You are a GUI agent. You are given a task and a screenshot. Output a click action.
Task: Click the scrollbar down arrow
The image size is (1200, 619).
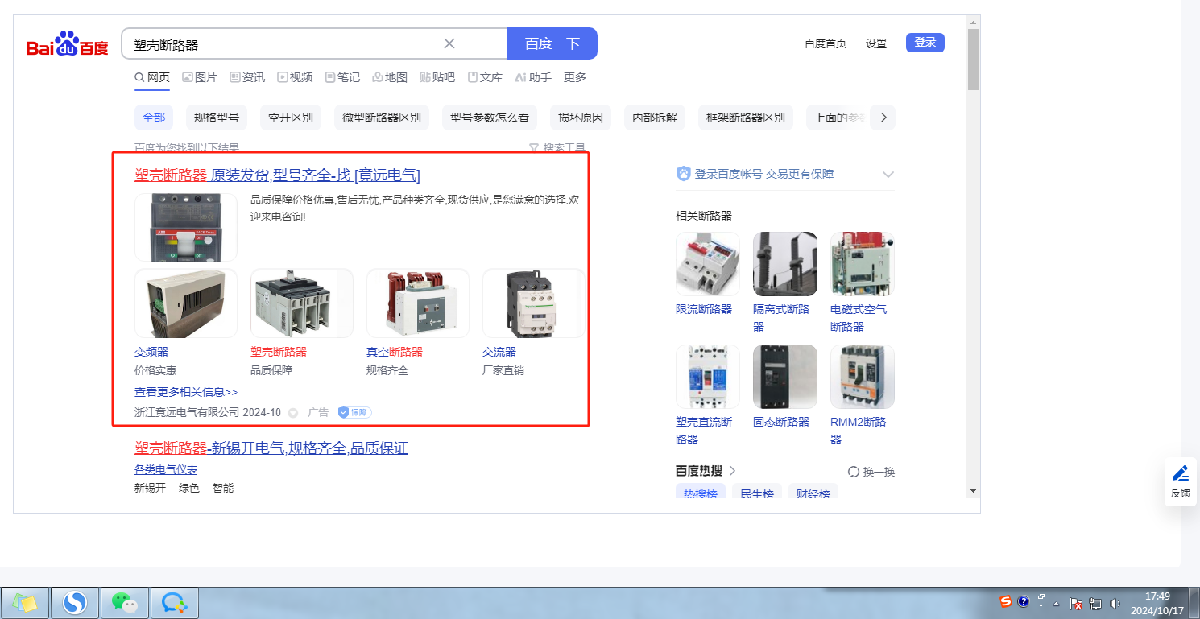[x=973, y=491]
